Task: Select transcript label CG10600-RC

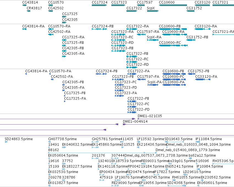Action: point(170,43)
